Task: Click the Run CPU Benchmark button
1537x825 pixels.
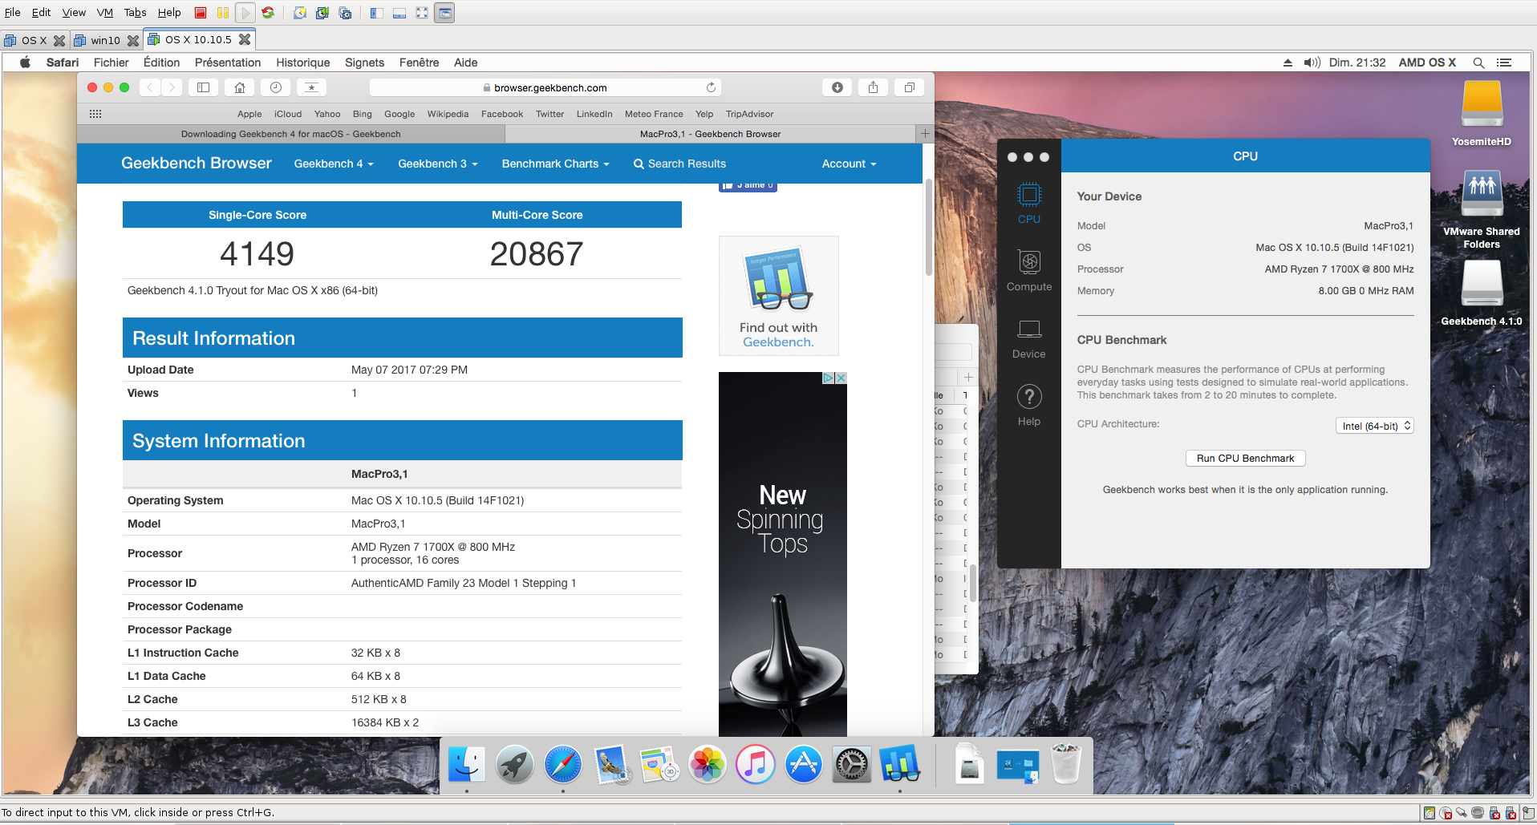Action: [x=1246, y=459]
